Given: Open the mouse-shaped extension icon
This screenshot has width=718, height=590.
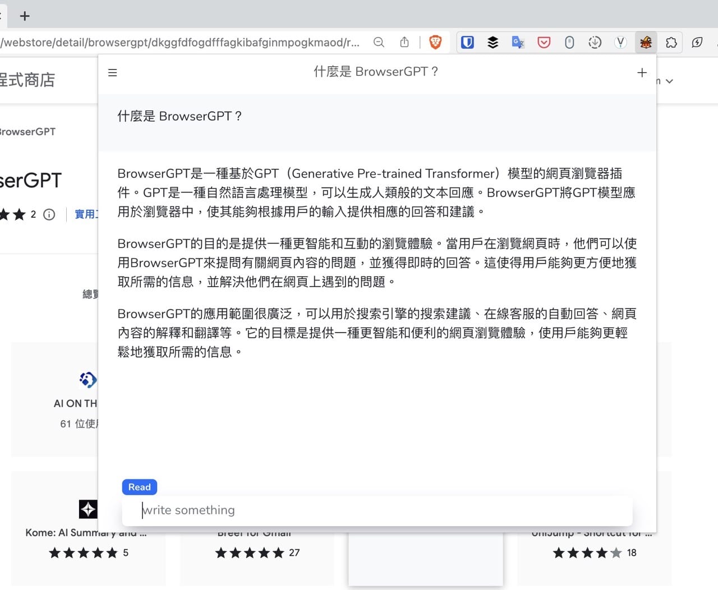Looking at the screenshot, I should pos(569,42).
